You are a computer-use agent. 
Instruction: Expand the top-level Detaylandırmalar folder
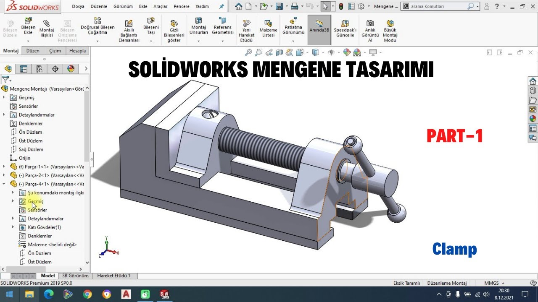[4, 115]
